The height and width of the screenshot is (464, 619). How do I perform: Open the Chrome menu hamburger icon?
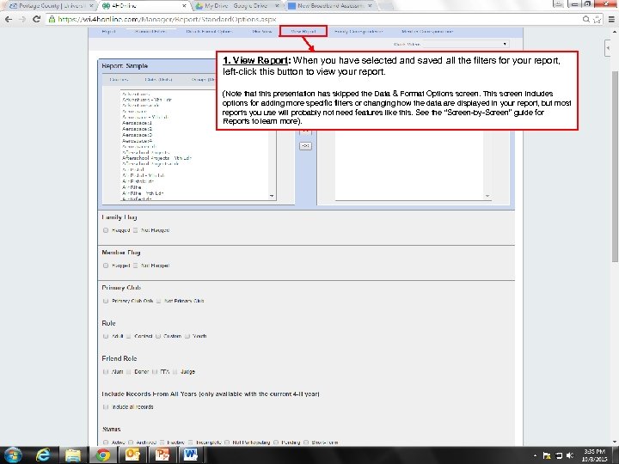pyautogui.click(x=611, y=19)
